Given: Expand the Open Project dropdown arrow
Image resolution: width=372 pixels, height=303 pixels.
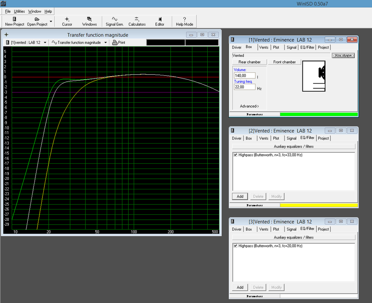Looking at the screenshot, I should [51, 21].
